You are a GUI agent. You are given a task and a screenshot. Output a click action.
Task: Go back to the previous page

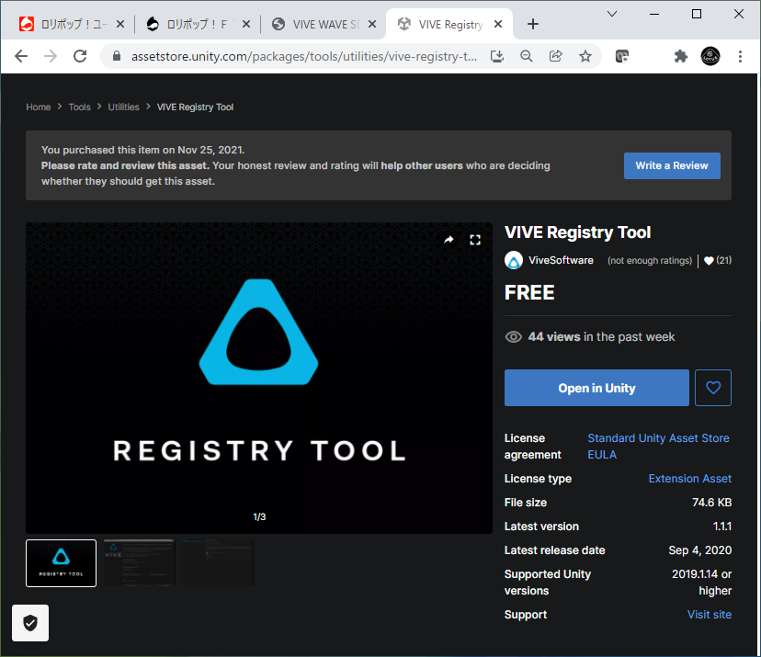click(x=21, y=56)
